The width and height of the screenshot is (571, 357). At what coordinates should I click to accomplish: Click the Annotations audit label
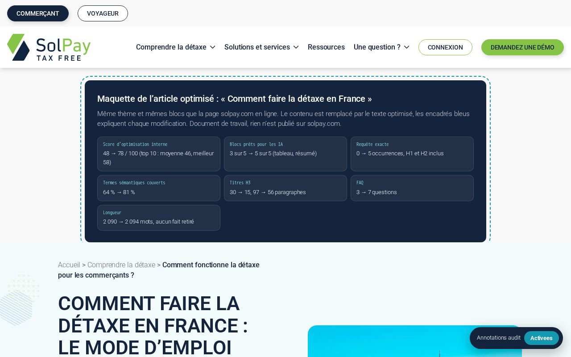pyautogui.click(x=499, y=338)
